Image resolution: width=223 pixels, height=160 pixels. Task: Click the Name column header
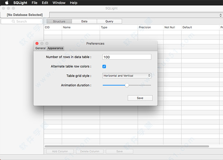pyautogui.click(x=81, y=27)
